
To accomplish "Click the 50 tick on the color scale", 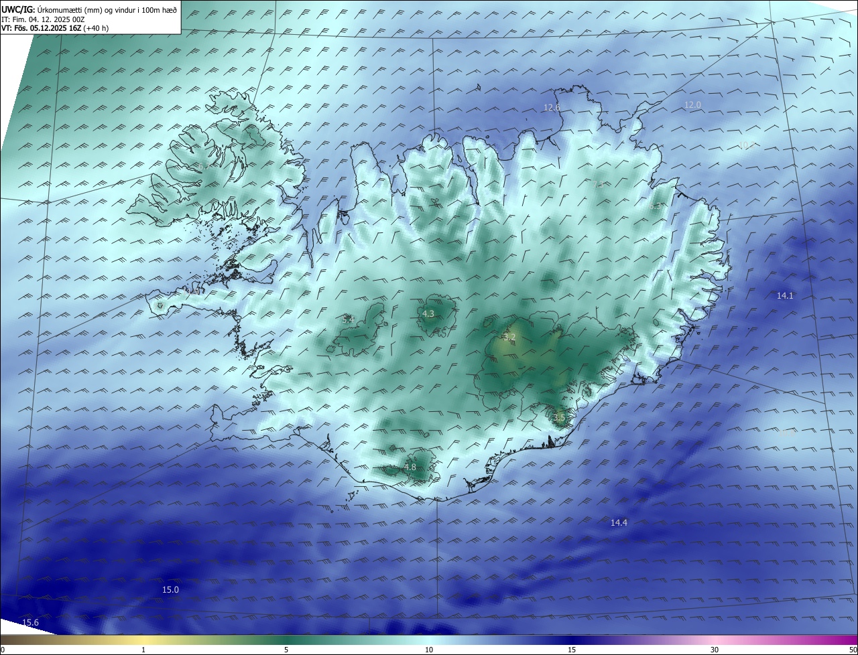I will pyautogui.click(x=853, y=650).
